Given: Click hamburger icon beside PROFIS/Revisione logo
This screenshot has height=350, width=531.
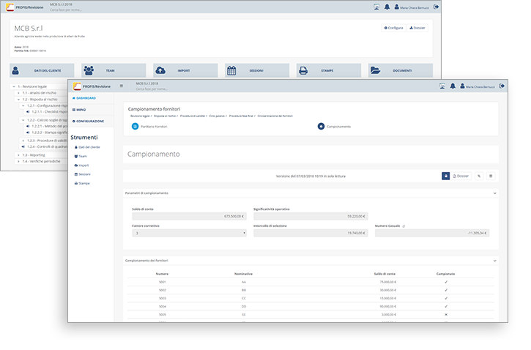Looking at the screenshot, I should click(122, 86).
